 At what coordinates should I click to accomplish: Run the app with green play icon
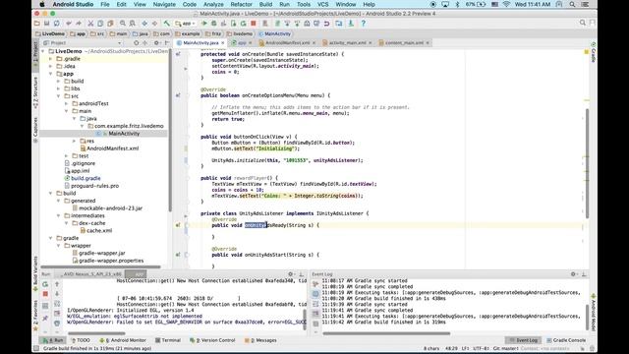pyautogui.click(x=204, y=24)
